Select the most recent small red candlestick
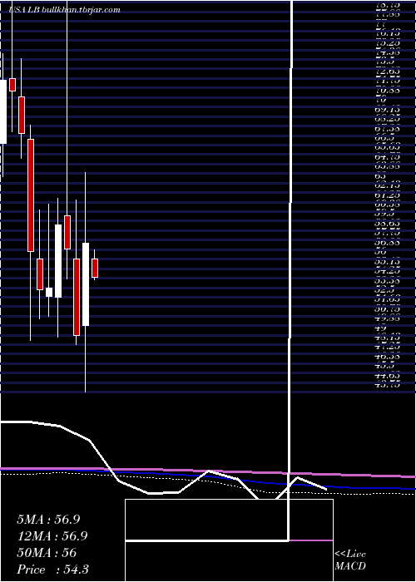The image size is (416, 582). pyautogui.click(x=95, y=268)
